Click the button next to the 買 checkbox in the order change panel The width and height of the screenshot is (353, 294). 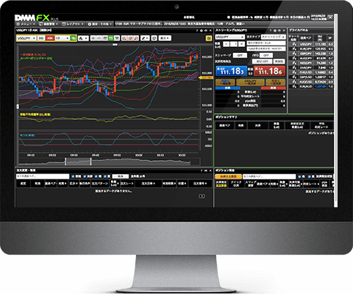[121, 176]
